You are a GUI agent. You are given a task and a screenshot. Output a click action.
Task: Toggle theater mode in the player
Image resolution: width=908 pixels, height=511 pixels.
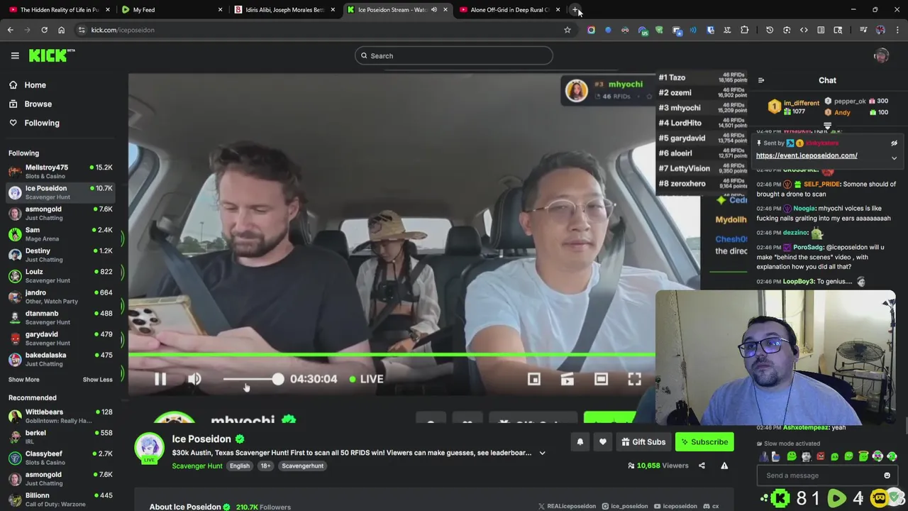601,379
